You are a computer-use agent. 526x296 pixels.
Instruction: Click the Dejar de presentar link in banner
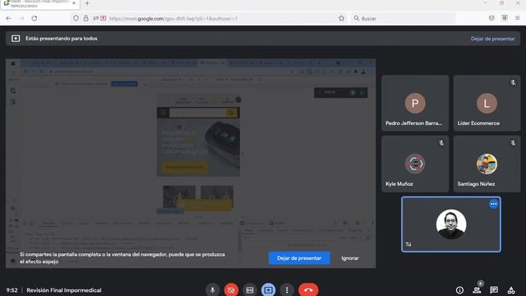pos(492,39)
